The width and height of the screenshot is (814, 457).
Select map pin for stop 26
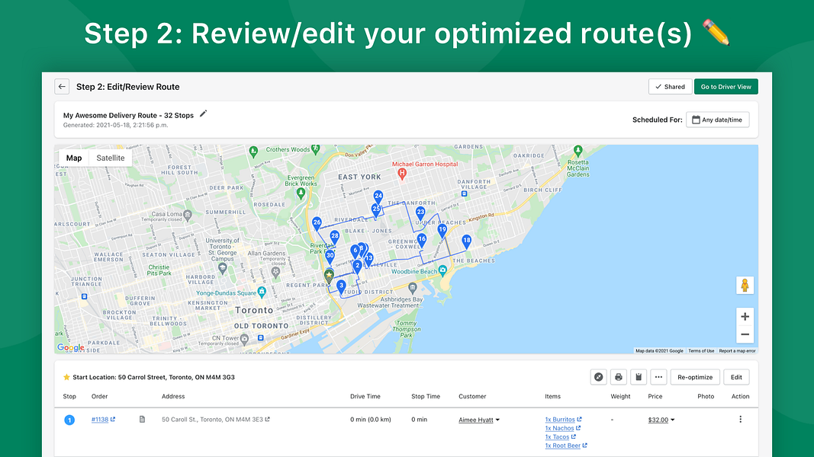click(x=317, y=223)
